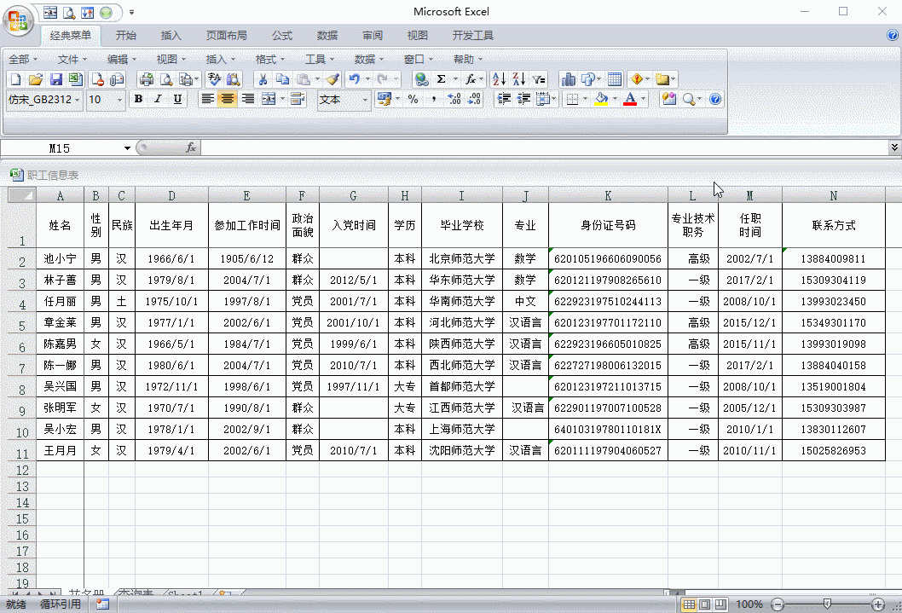Switch to the 开发工具 ribbon tab
This screenshot has width=902, height=613.
pos(473,36)
